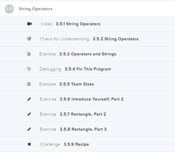
Task: Open example 3.5.3 Operators and Strings
Action: tap(87, 54)
